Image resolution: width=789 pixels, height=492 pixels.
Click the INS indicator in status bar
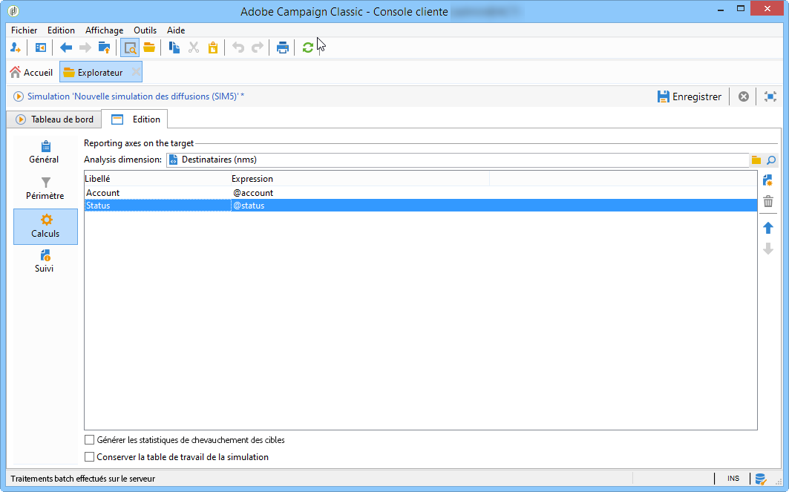733,479
